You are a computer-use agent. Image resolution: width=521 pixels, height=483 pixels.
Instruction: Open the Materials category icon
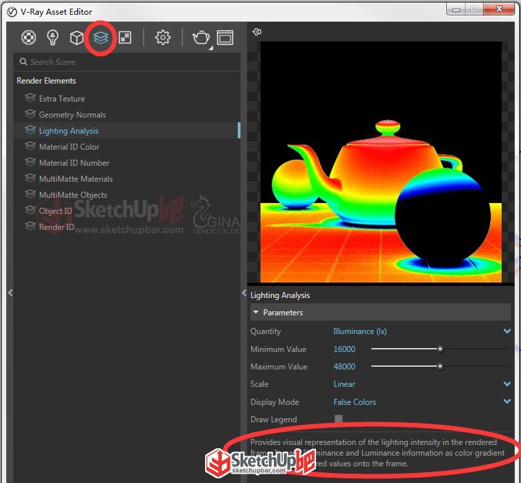tap(29, 37)
